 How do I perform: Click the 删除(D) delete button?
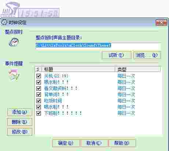[x=19, y=122]
